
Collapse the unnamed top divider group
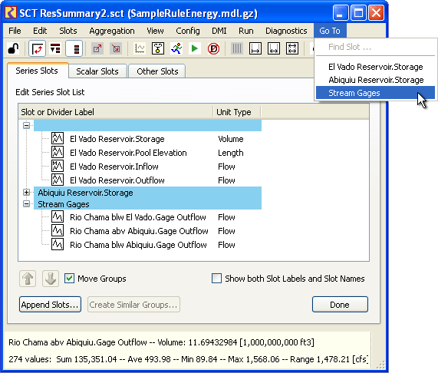coord(27,125)
